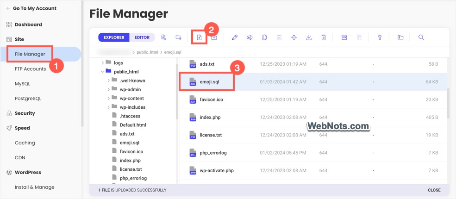Select ads.txt in folder tree

tap(127, 134)
